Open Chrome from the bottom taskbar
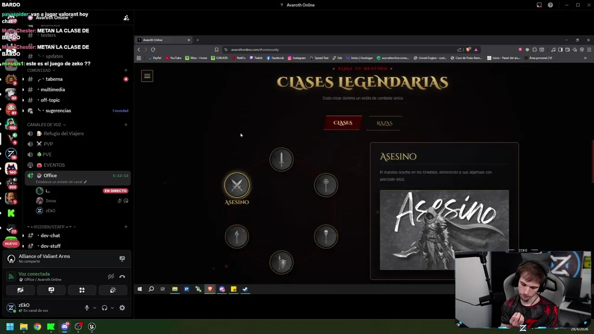 click(x=37, y=327)
